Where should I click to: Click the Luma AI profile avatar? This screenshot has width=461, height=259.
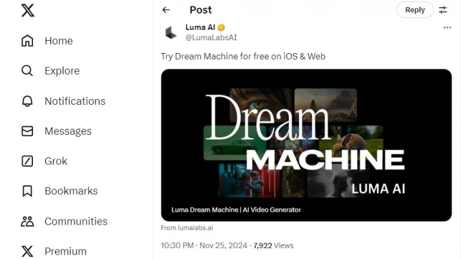171,32
